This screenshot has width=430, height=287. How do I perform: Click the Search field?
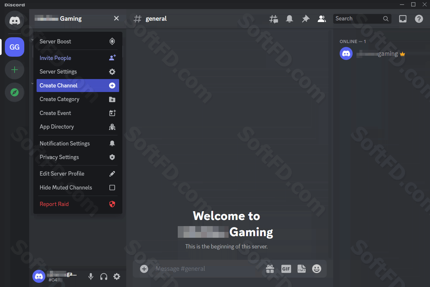tap(362, 19)
